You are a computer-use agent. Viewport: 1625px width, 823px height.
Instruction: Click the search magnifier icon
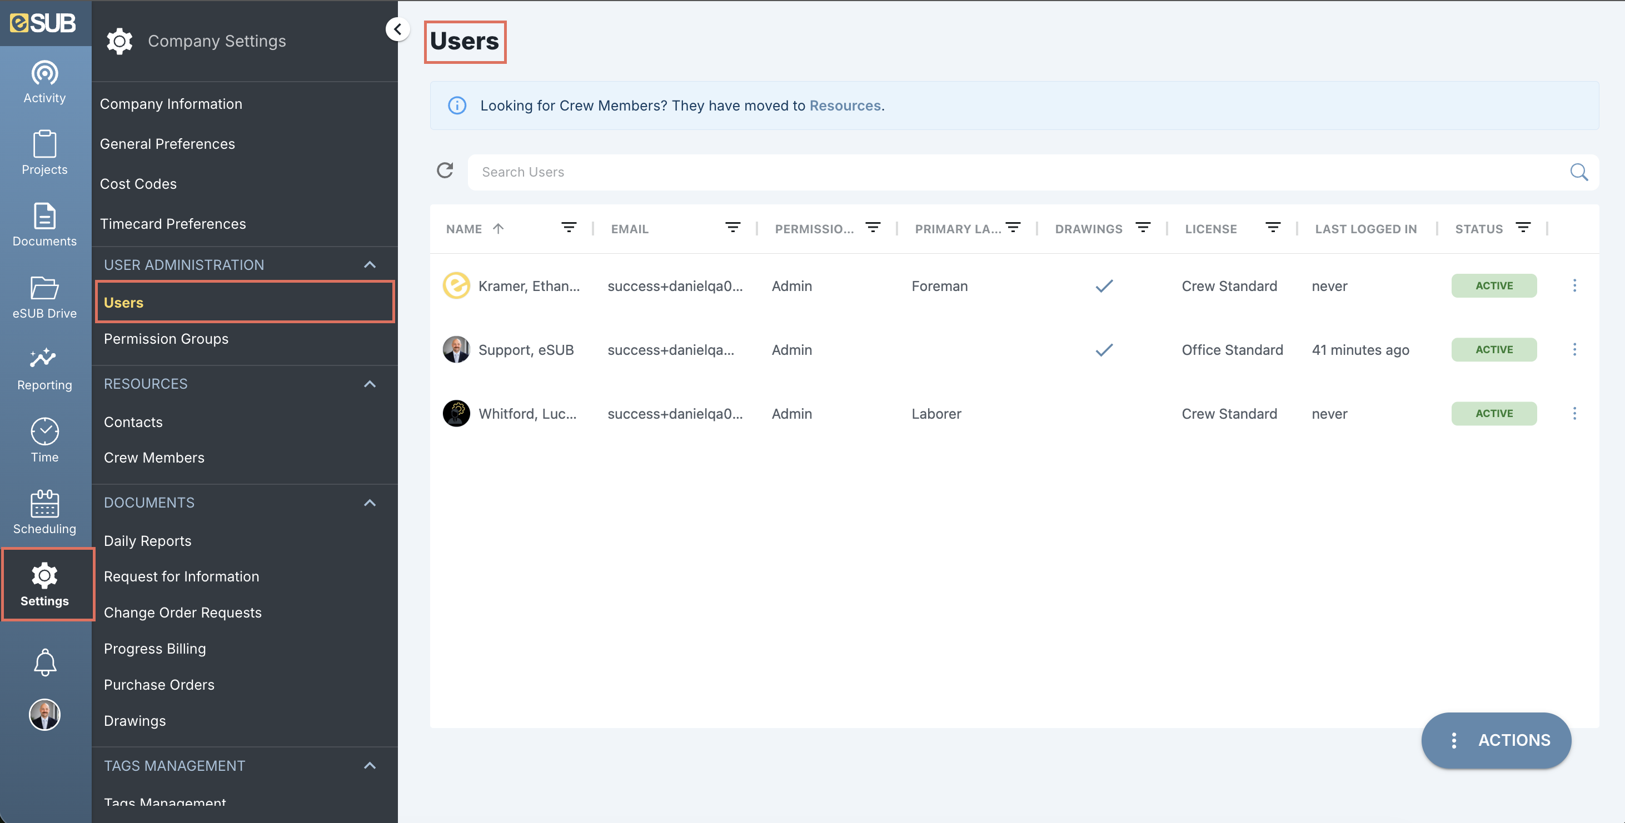click(x=1579, y=172)
